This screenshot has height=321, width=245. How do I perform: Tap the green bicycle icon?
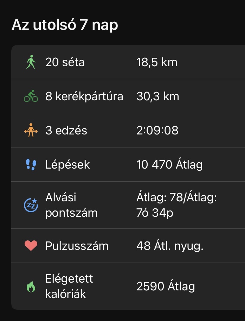(31, 96)
